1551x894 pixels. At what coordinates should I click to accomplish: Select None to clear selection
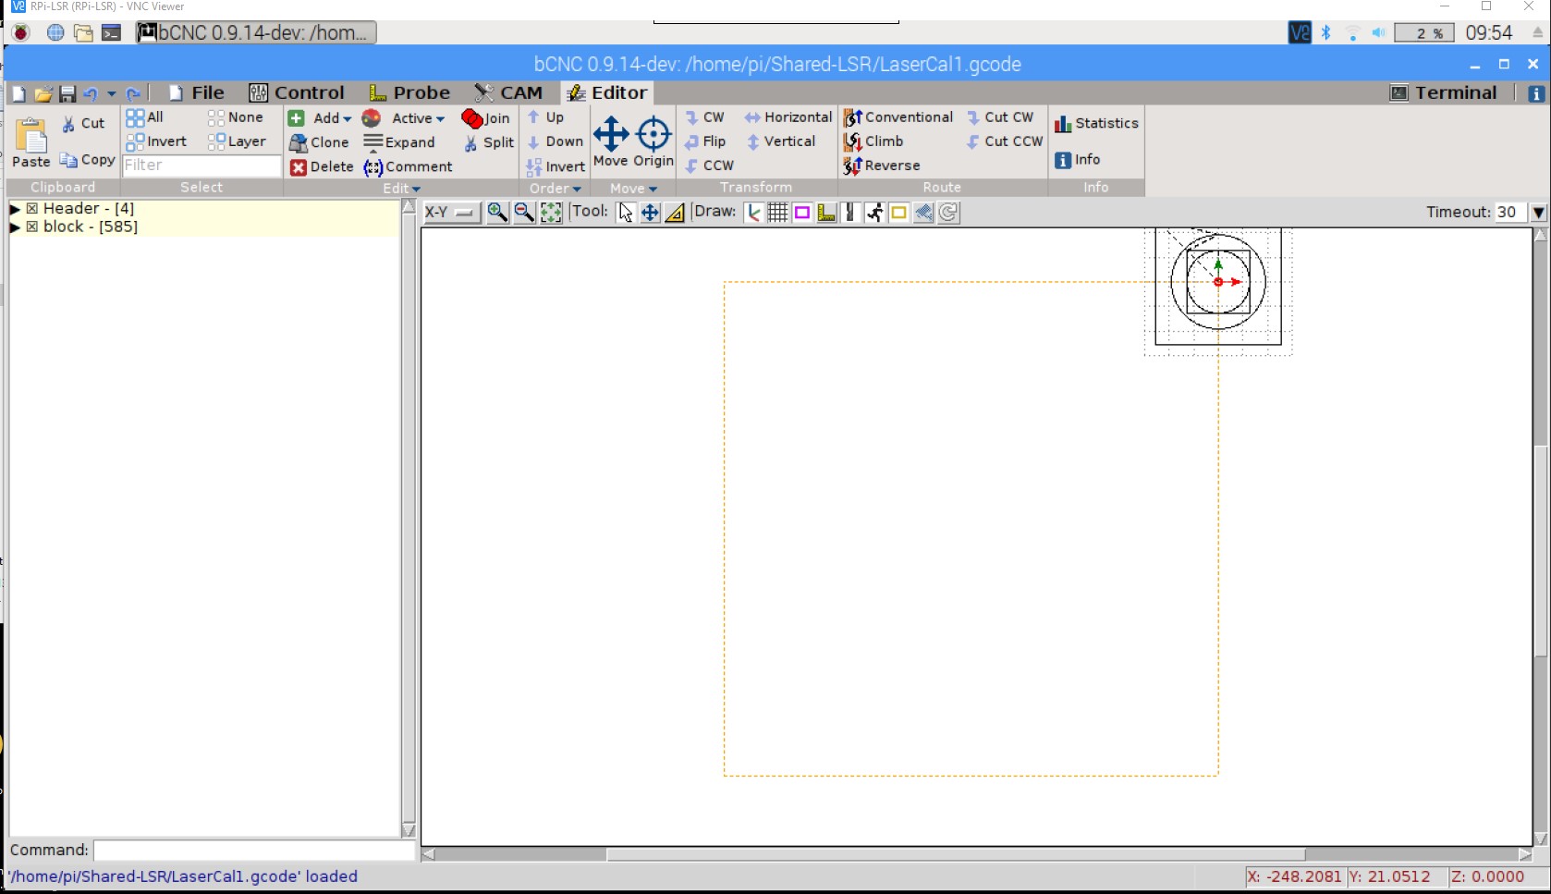pyautogui.click(x=236, y=117)
